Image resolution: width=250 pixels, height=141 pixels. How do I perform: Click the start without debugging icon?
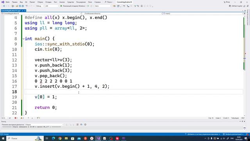88,6
